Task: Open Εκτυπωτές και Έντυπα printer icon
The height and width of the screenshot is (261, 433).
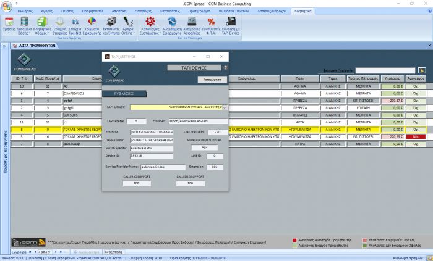Action: pos(111,22)
